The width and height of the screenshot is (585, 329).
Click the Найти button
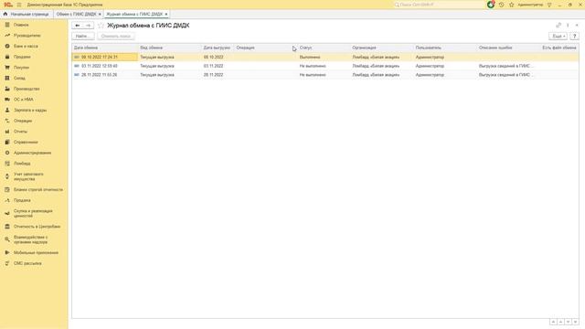(x=83, y=37)
